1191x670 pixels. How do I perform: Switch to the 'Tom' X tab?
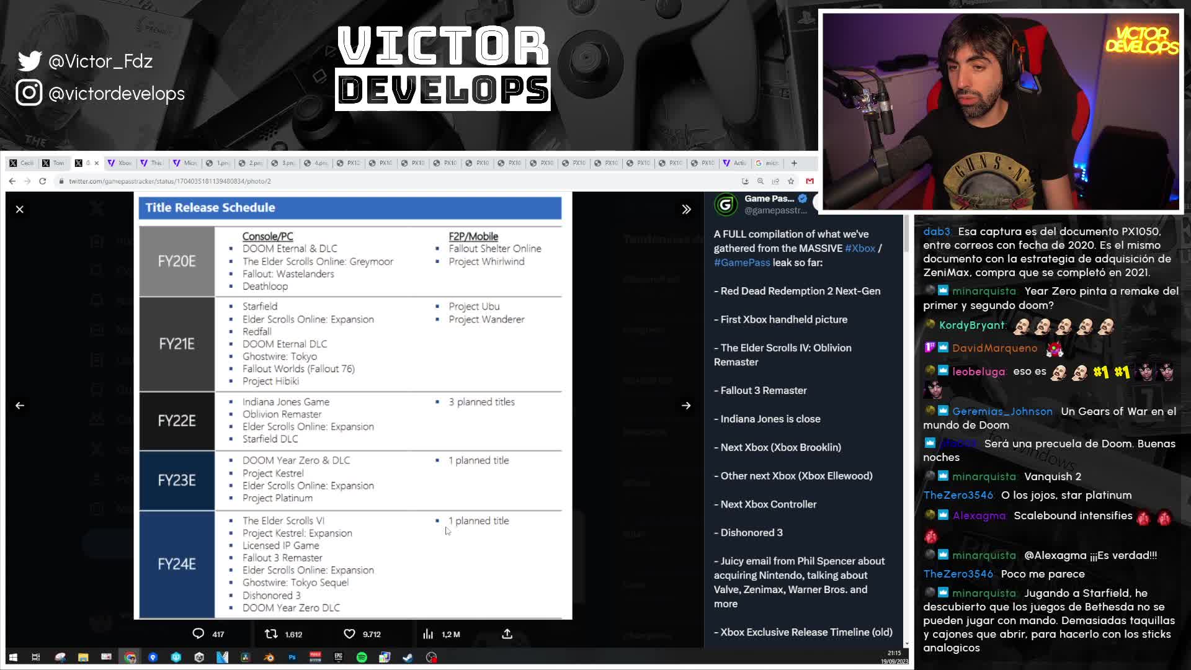pos(54,163)
